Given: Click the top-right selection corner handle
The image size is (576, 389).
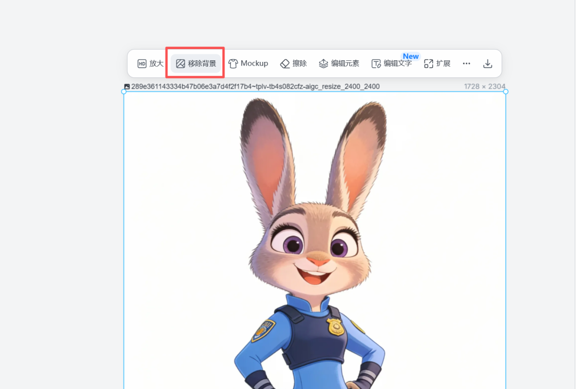Looking at the screenshot, I should 506,92.
